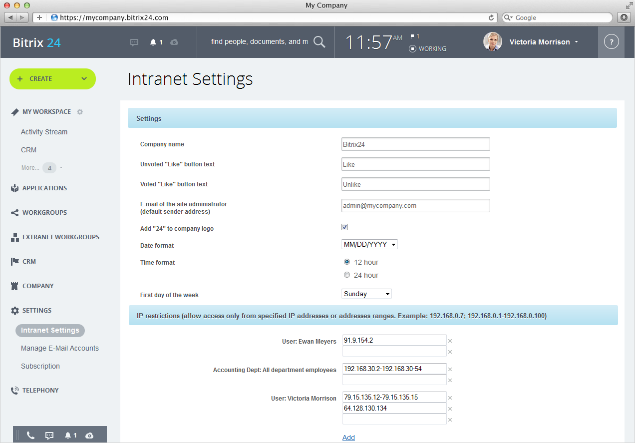Open Victoria Morrison user menu
The height and width of the screenshot is (443, 635).
point(544,42)
